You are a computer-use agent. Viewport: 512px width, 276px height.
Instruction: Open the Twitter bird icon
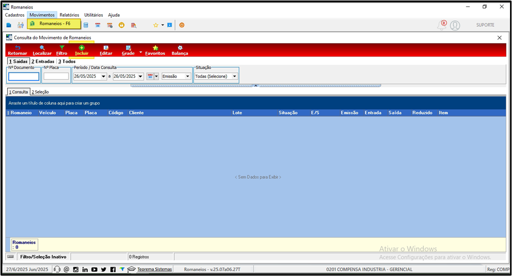tap(103, 269)
